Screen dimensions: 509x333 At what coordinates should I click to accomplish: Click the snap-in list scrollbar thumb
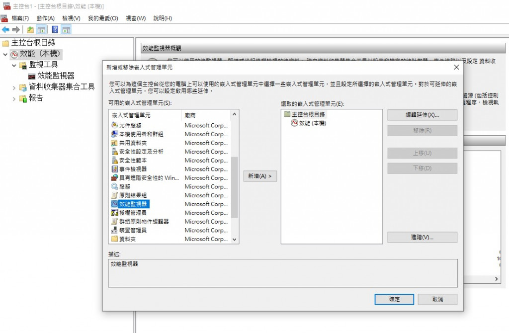pos(235,187)
